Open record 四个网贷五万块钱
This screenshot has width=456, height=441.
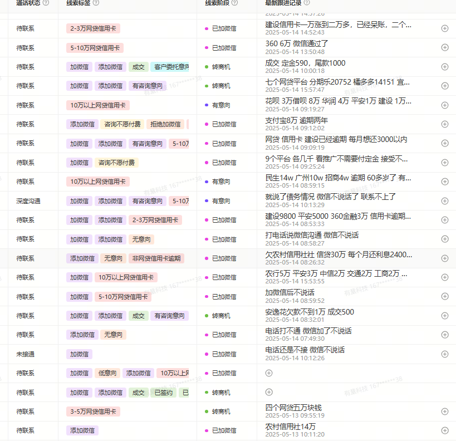(x=293, y=408)
